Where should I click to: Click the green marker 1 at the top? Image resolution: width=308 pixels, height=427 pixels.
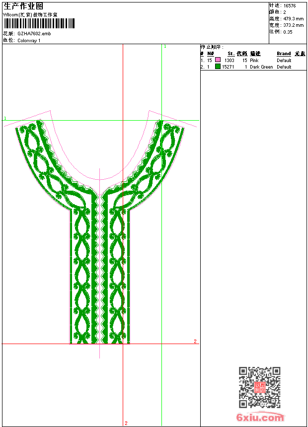165,46
